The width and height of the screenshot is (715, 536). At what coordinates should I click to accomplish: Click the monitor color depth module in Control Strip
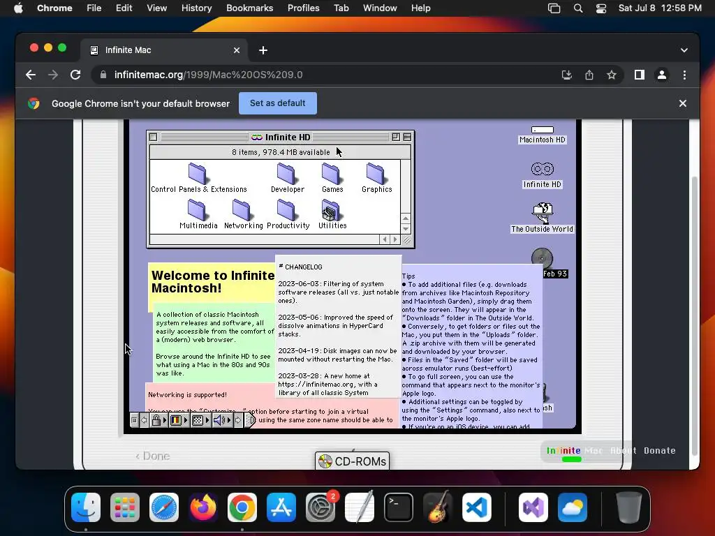coord(179,419)
